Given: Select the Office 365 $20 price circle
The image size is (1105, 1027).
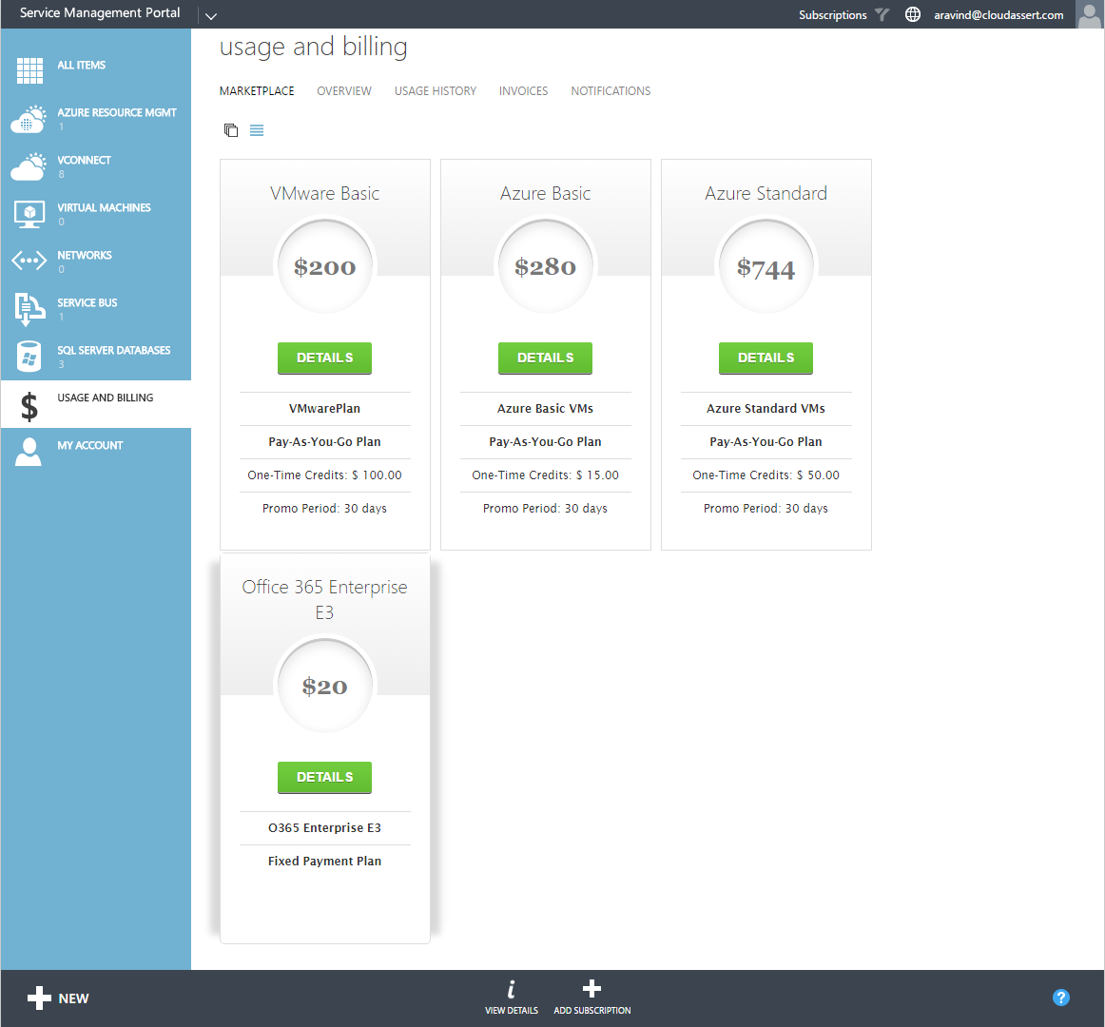Looking at the screenshot, I should (325, 686).
